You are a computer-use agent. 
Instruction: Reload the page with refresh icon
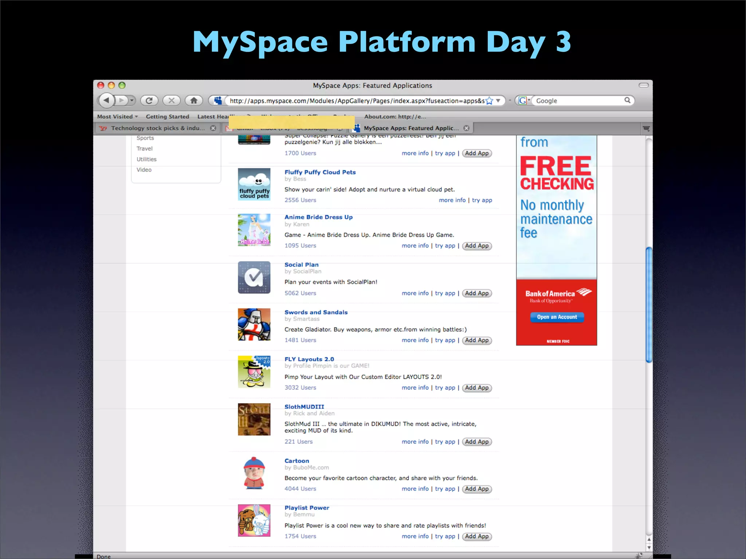149,100
